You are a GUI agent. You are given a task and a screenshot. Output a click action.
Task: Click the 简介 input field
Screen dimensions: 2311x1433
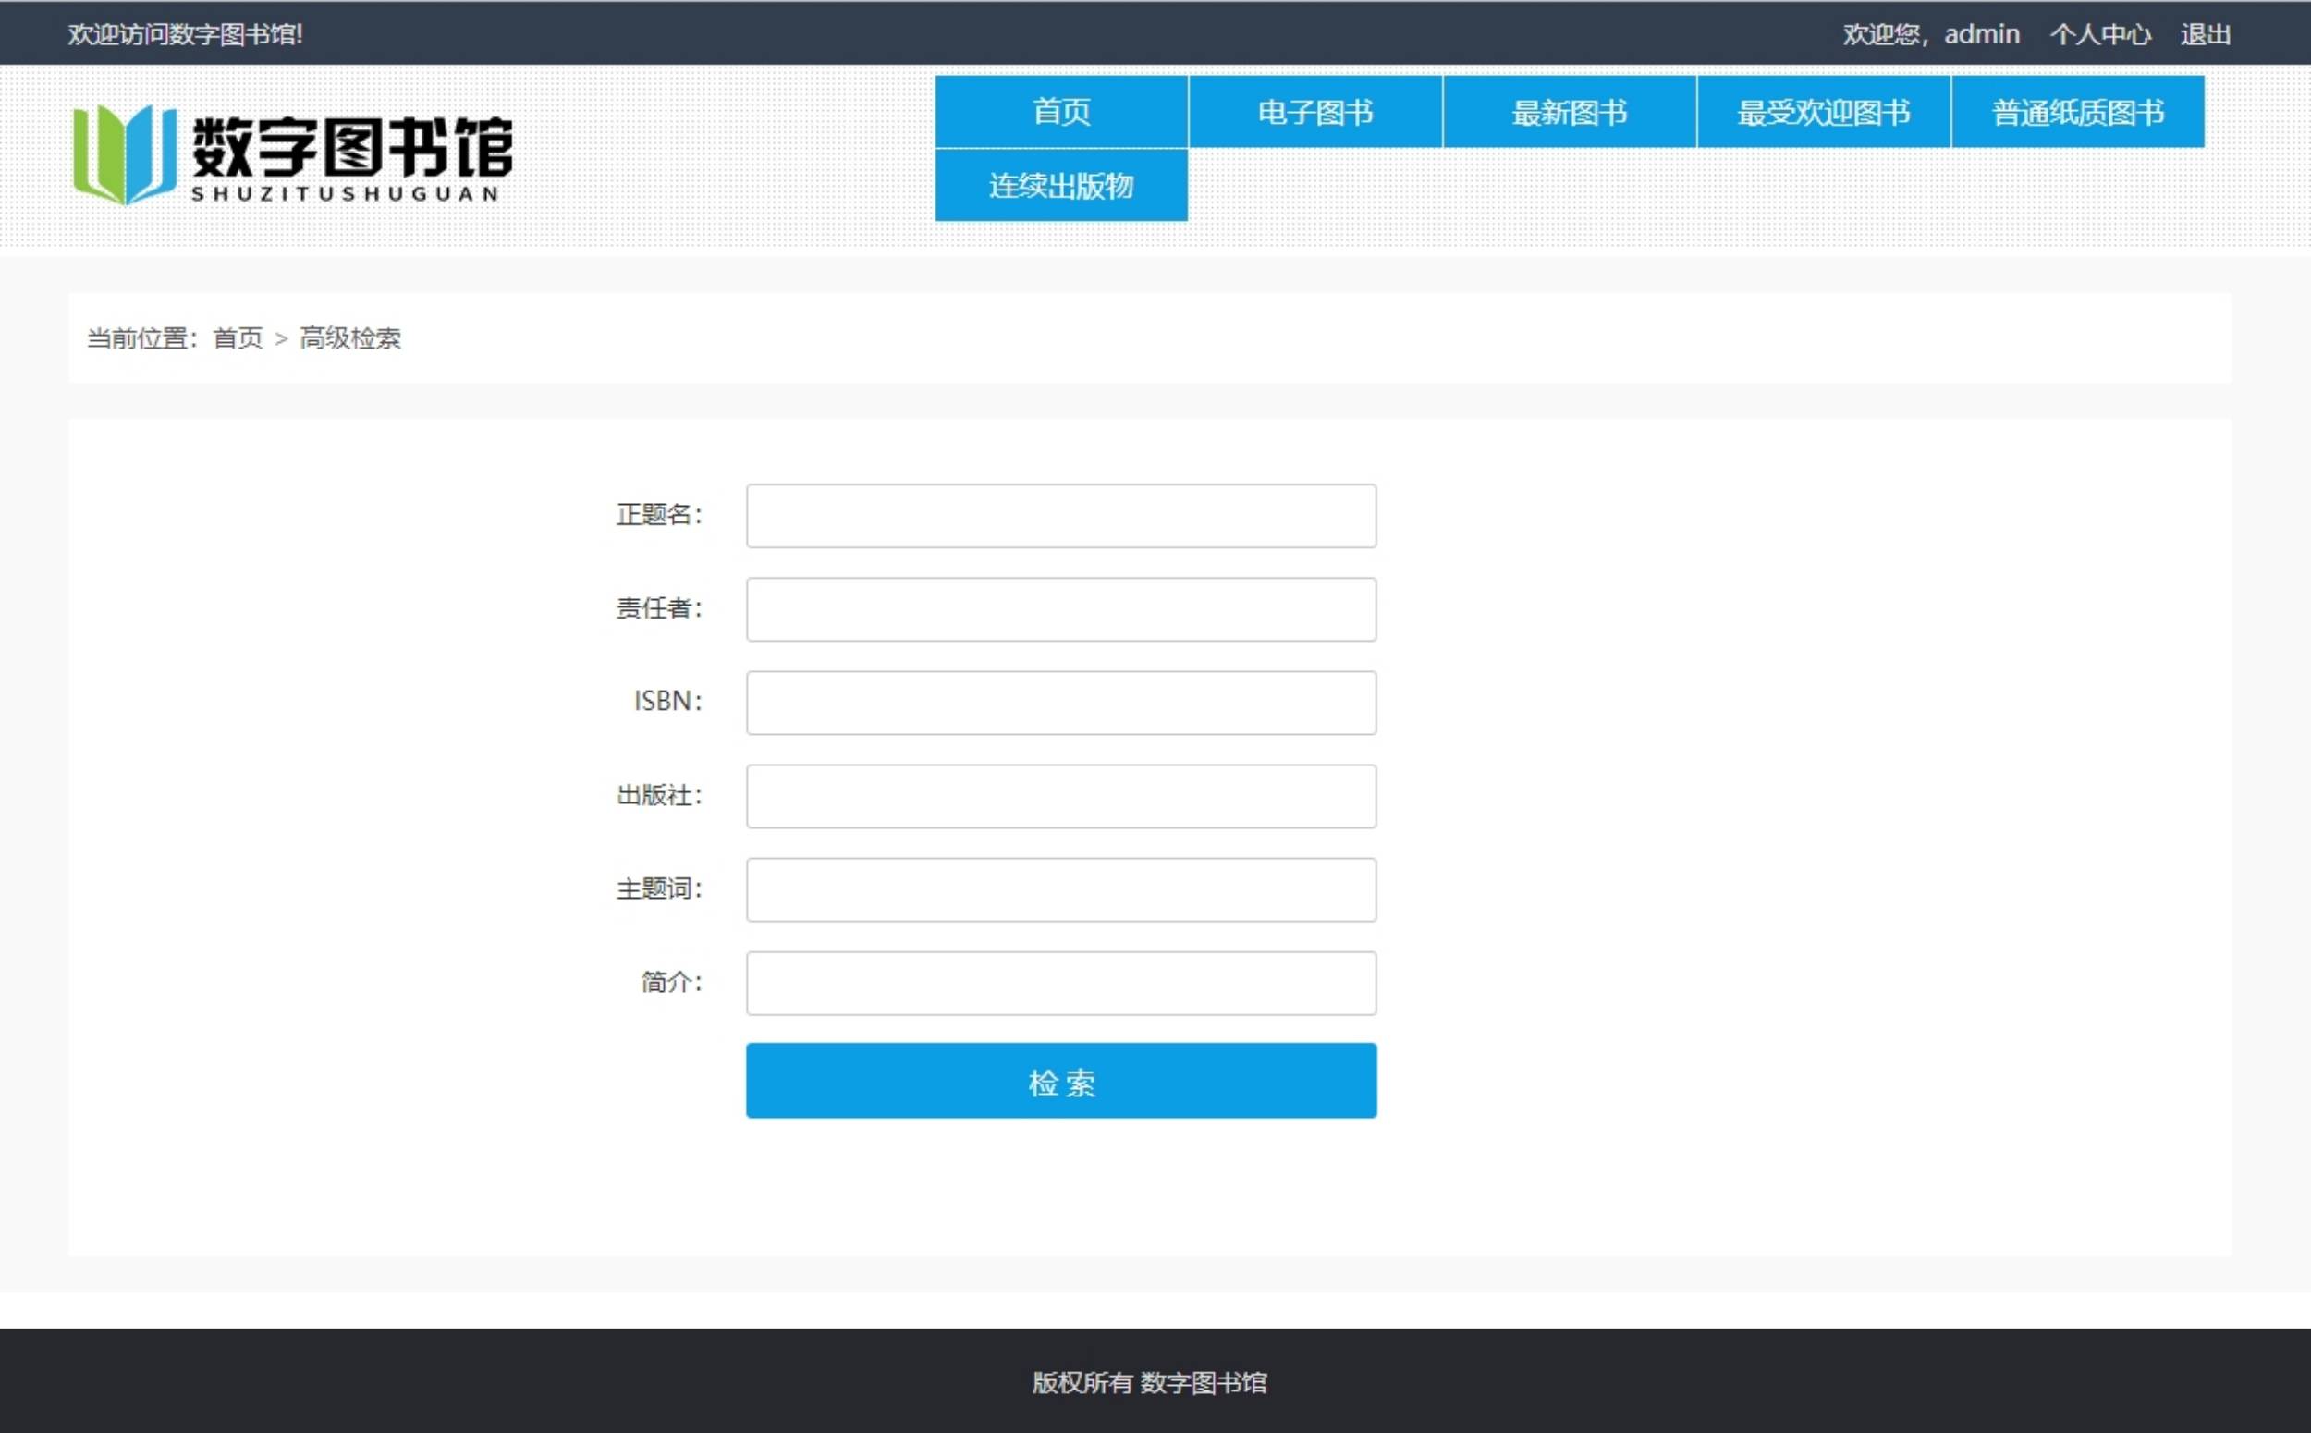coord(1061,984)
